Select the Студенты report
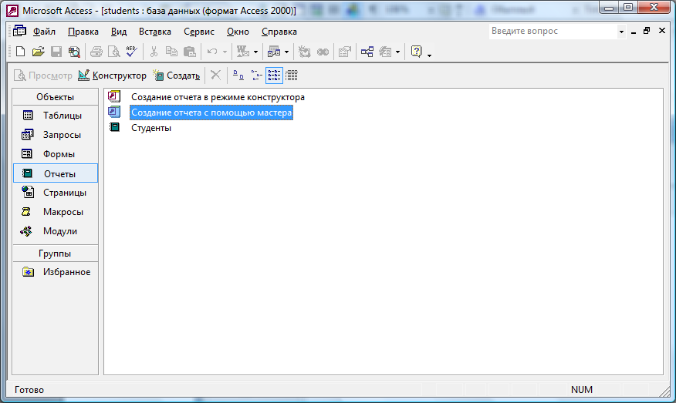This screenshot has width=676, height=403. (x=151, y=128)
